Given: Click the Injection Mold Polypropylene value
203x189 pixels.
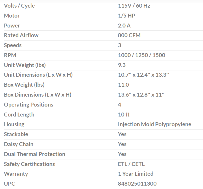Looking at the screenshot, I should coord(155,124).
